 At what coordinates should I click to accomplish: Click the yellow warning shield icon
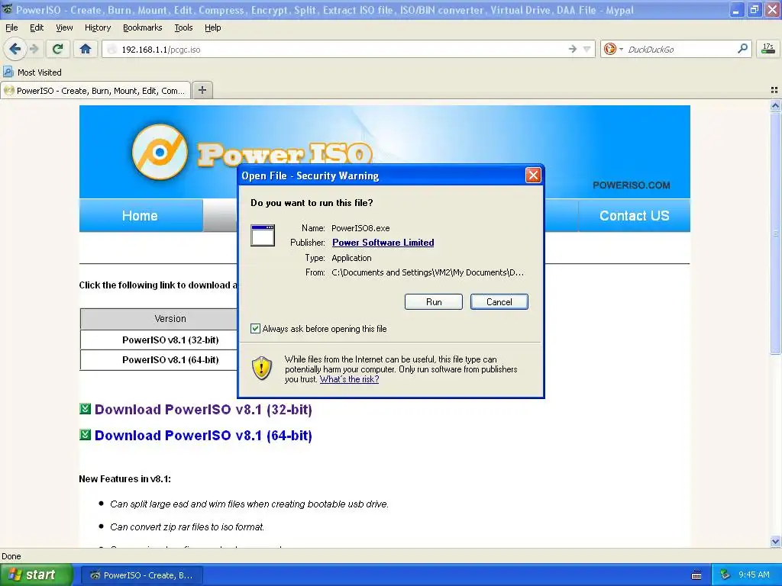[x=261, y=369]
